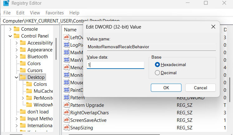
Task: Select the Hexadecimal base option
Action: tap(157, 65)
